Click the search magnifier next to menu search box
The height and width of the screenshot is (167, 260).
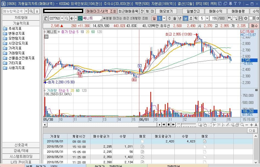[x=31, y=11]
